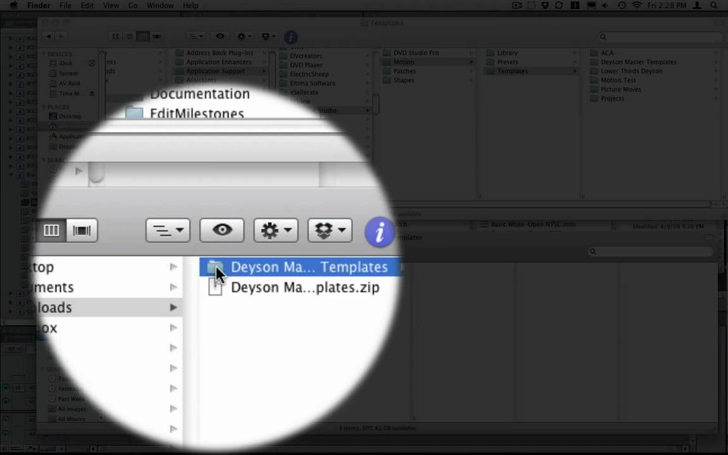Select column view in the magnified toolbar
Viewport: 728px width, 455px height.
tap(51, 230)
